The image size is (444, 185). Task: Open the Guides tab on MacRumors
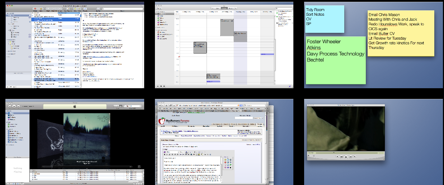click(252, 124)
